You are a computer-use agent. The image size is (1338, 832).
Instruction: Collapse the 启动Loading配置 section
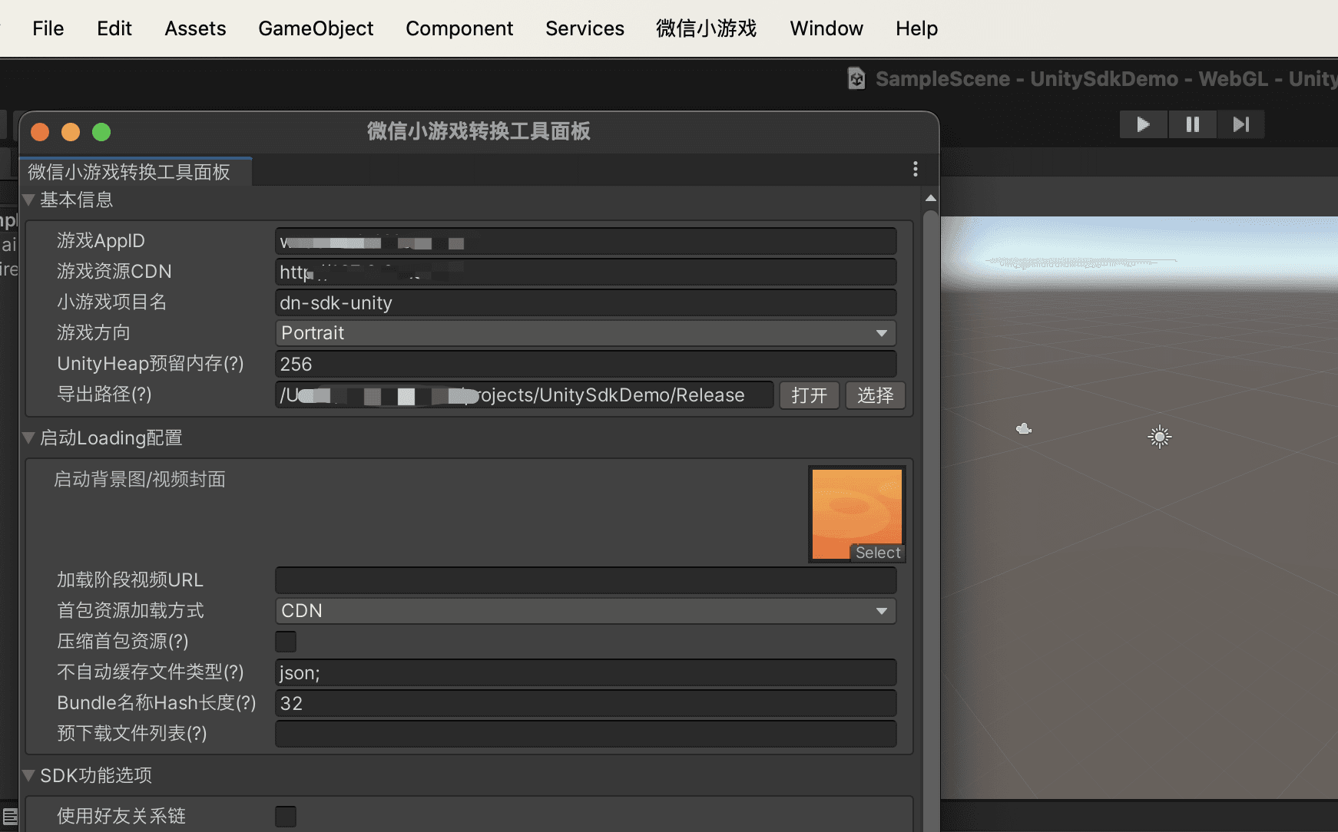pyautogui.click(x=29, y=437)
